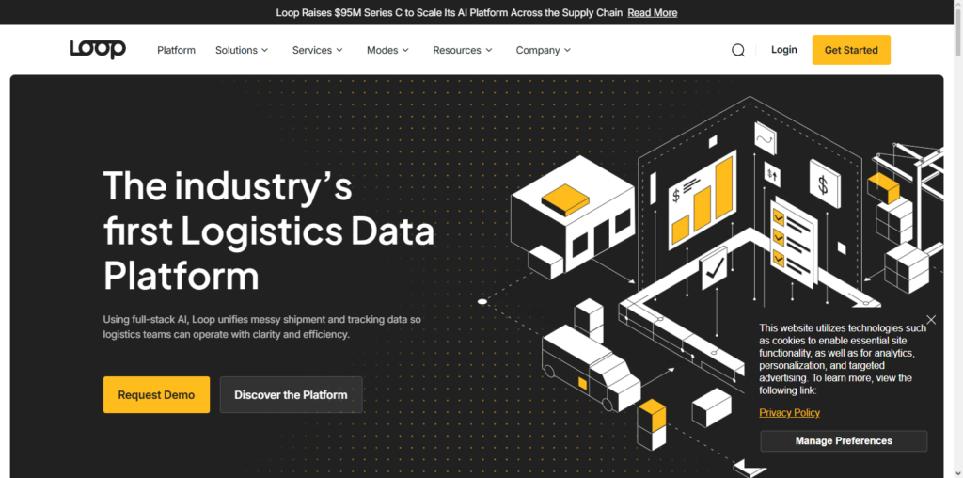
Task: Click the 'Loop Raises $95M Series C' banner text
Action: click(x=449, y=13)
